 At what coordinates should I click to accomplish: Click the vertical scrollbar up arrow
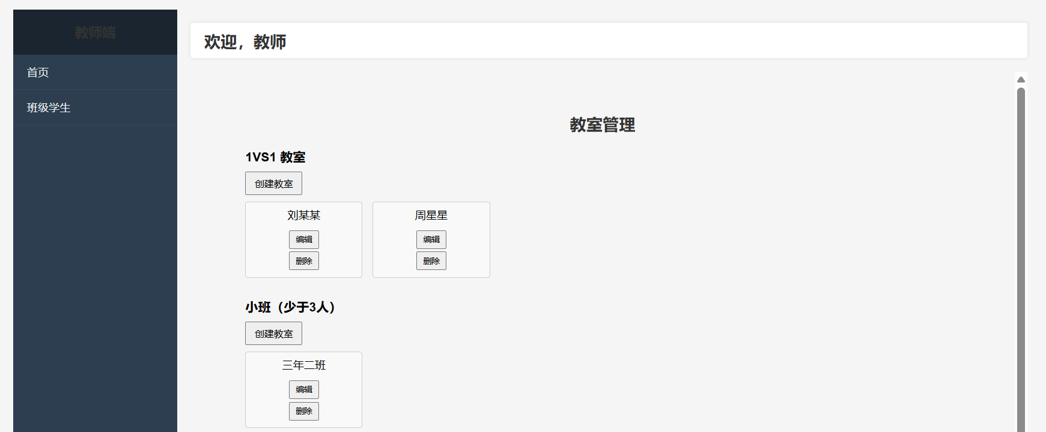1021,79
